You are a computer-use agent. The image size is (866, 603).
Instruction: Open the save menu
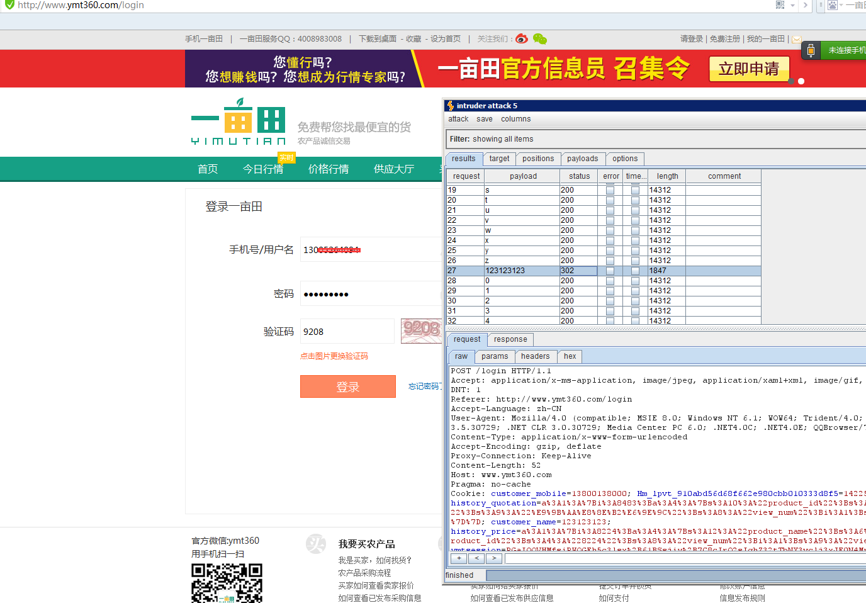[485, 119]
